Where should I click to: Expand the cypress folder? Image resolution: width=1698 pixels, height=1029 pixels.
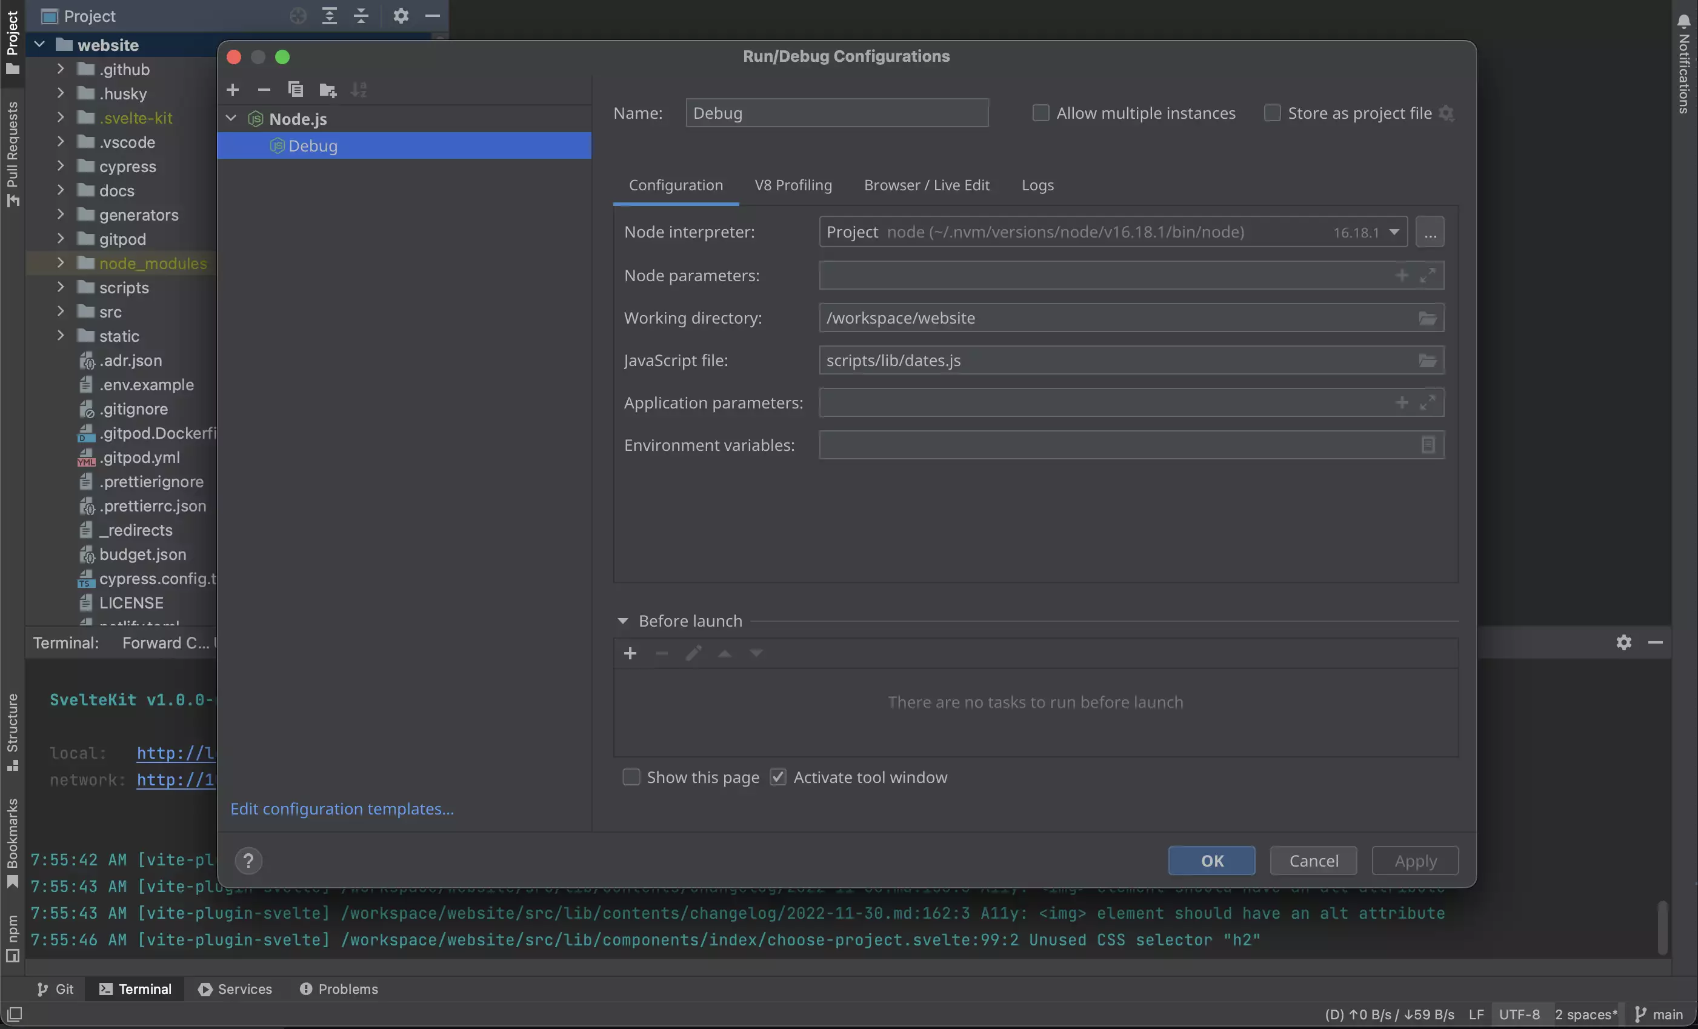[x=61, y=166]
